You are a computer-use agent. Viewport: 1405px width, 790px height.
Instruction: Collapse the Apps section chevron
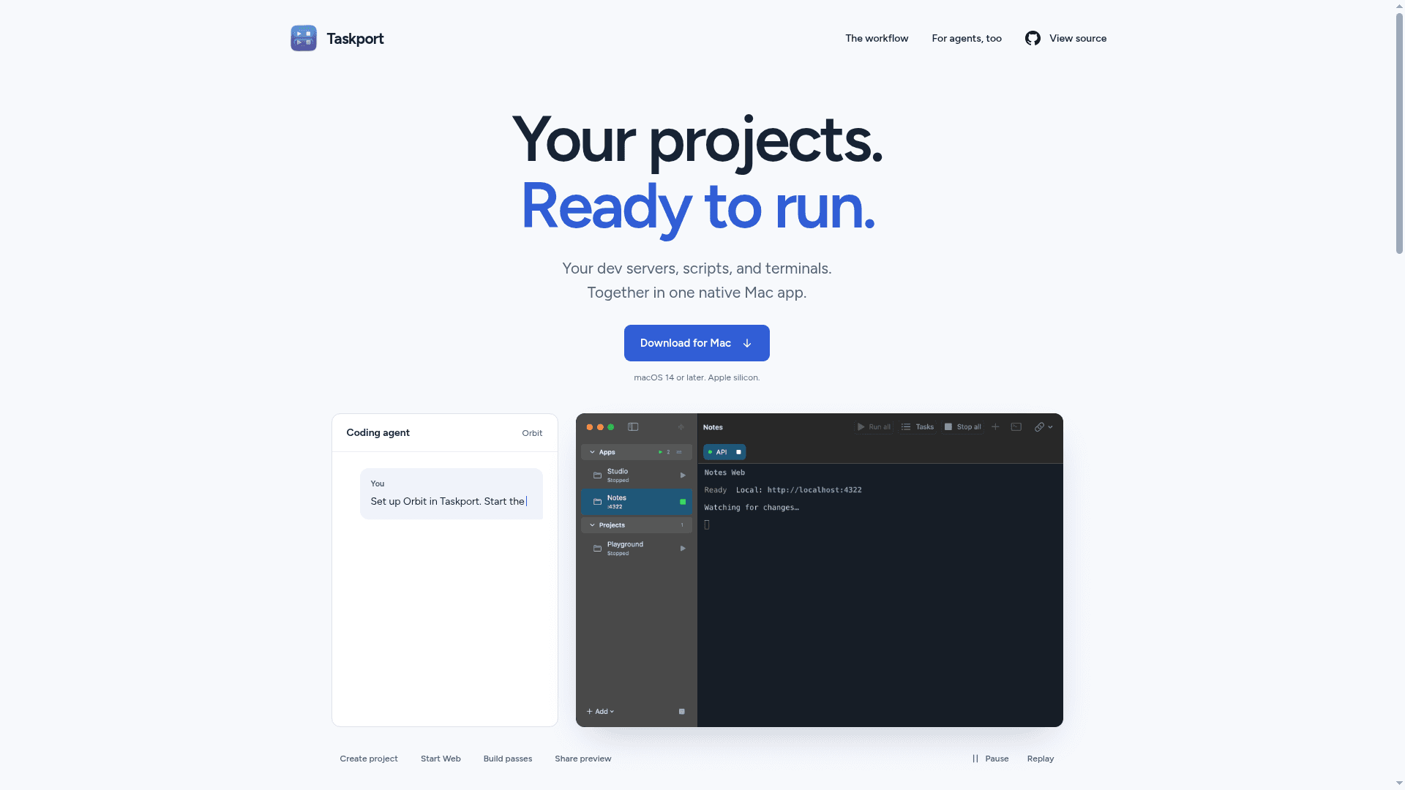(593, 452)
